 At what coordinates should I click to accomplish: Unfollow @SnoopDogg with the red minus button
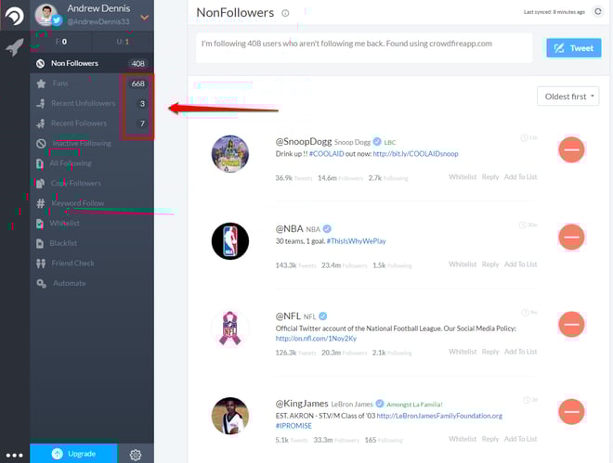pos(571,149)
